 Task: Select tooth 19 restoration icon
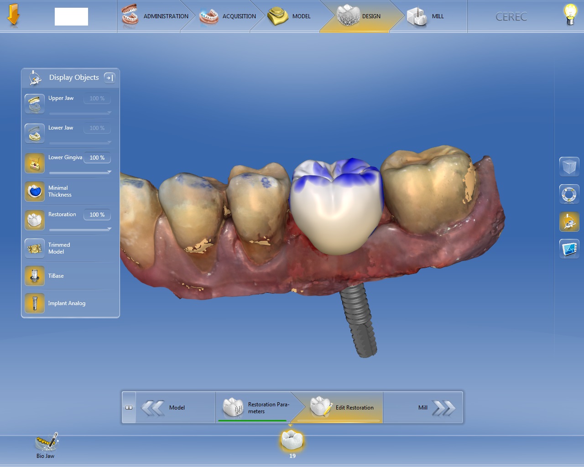pos(292,441)
